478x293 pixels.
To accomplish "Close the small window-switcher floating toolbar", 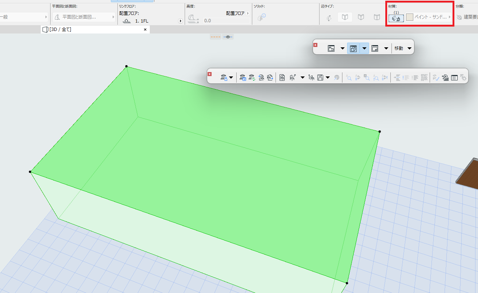I will 316,45.
